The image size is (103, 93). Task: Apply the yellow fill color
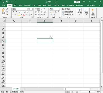tap(19, 15)
